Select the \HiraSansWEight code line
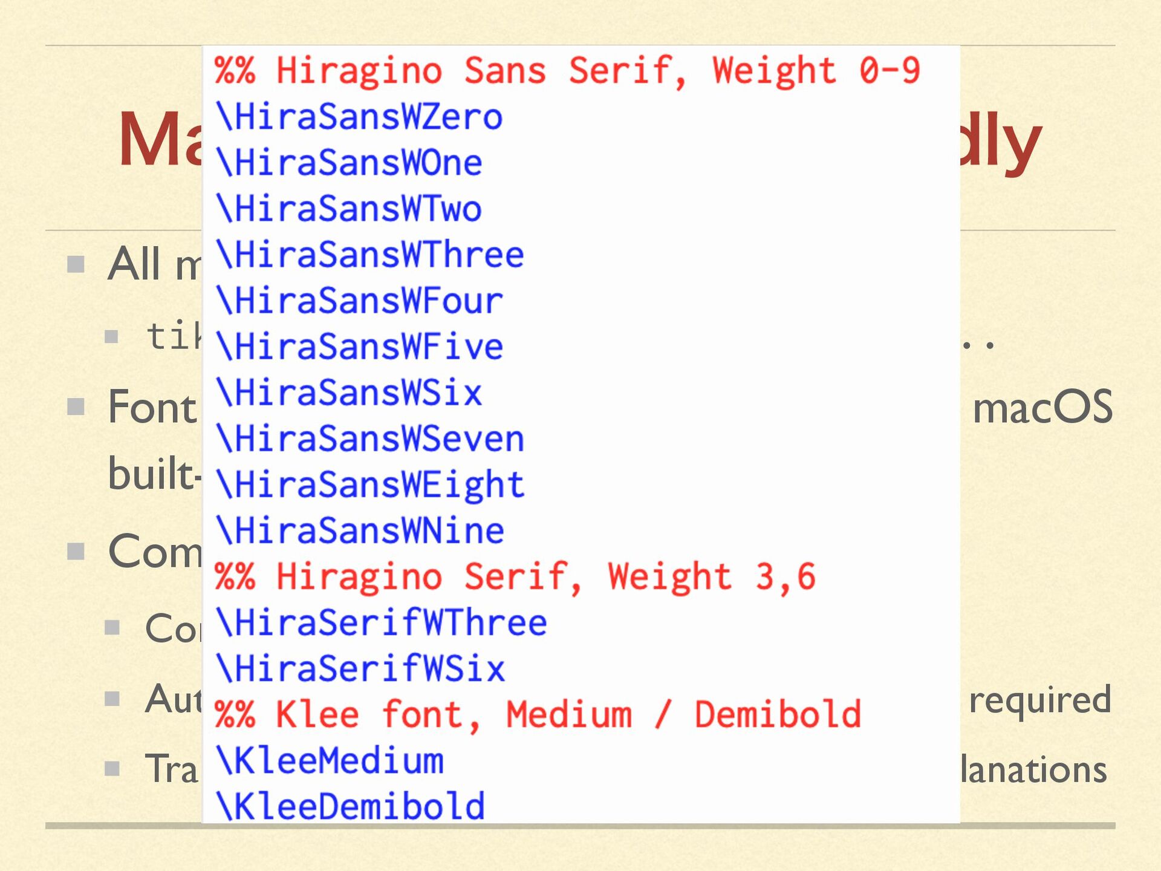 pos(370,484)
